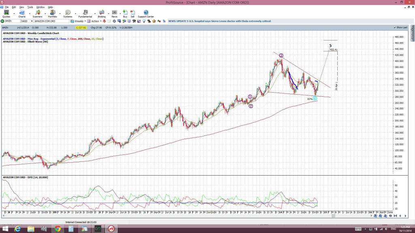
Task: Expand the Quotes dropdown arrow
Action: tap(14, 13)
